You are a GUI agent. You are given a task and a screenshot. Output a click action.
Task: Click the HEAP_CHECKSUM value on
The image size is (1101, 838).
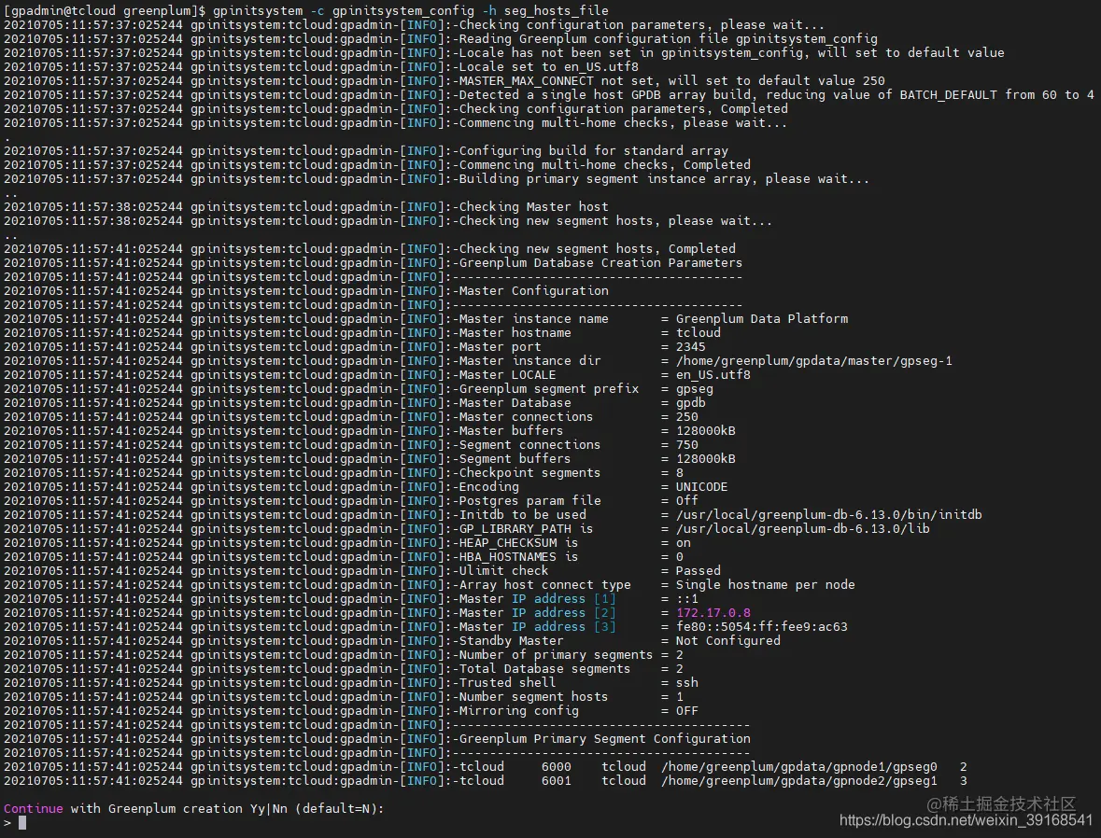coord(684,543)
